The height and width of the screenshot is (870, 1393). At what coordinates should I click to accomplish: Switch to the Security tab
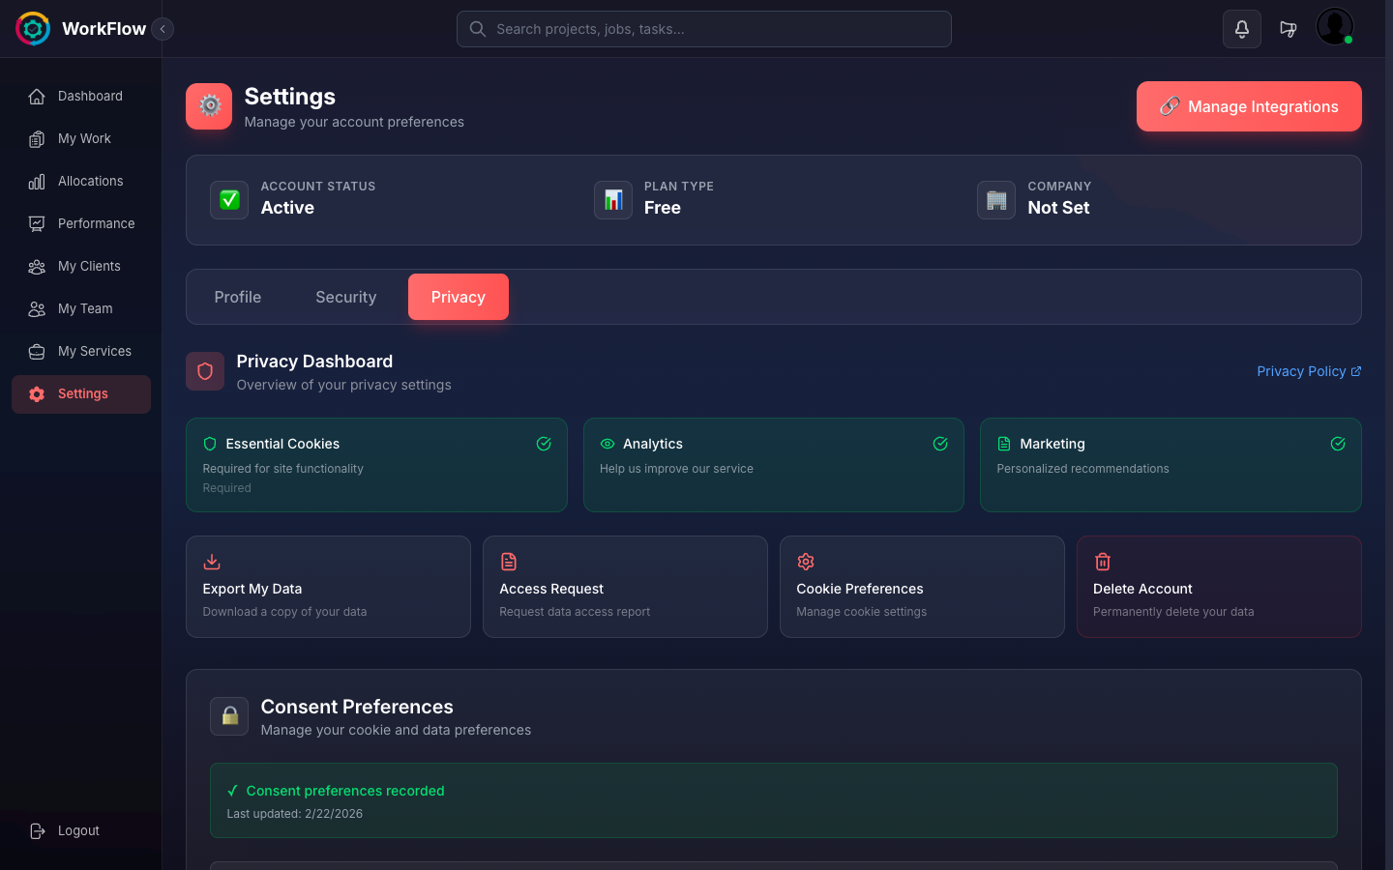click(345, 297)
